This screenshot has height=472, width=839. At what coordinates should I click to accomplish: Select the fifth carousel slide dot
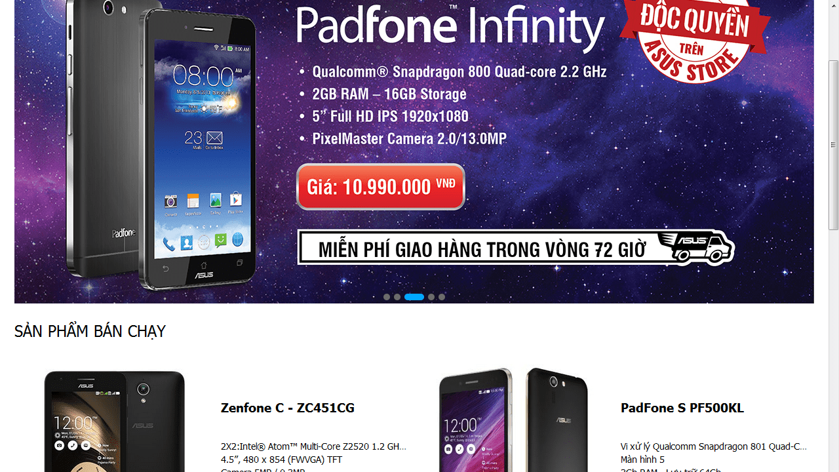(442, 297)
